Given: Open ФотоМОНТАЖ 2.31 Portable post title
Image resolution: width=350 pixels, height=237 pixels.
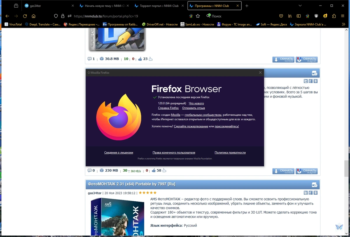Looking at the screenshot, I should (x=132, y=184).
